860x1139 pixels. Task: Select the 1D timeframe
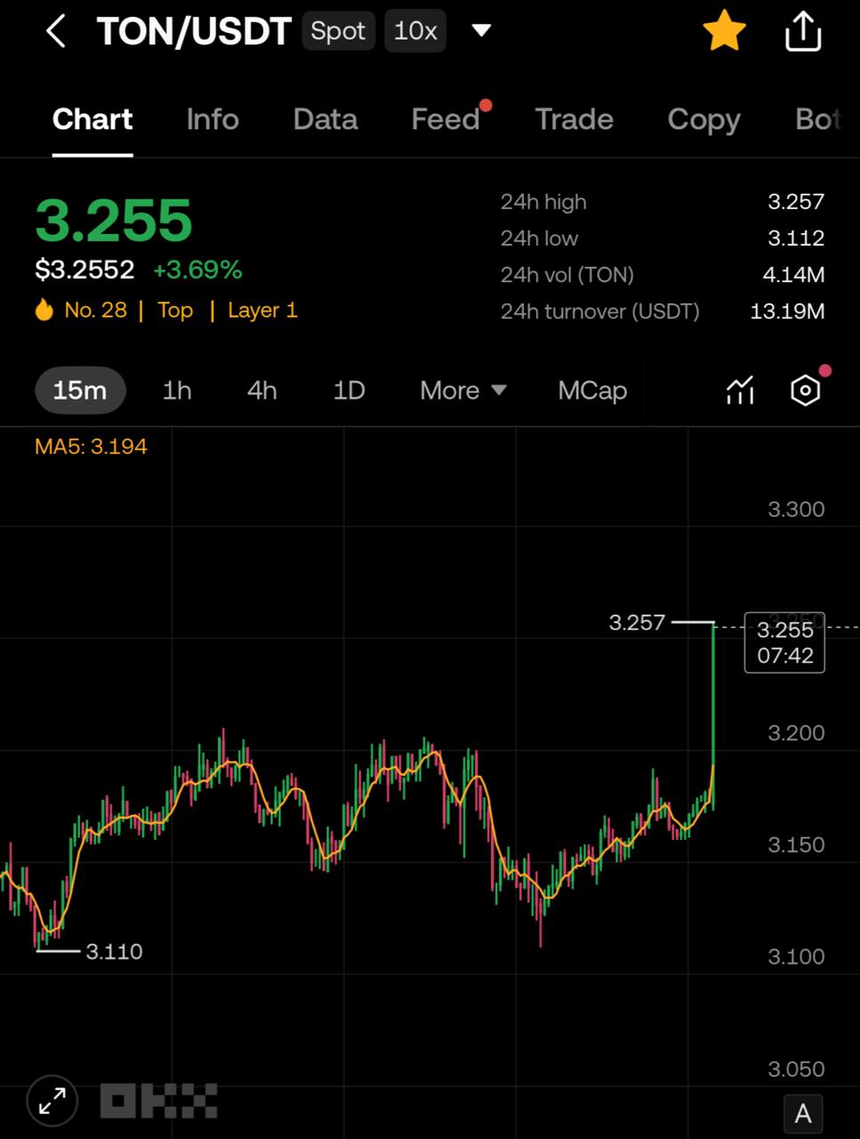pyautogui.click(x=349, y=391)
